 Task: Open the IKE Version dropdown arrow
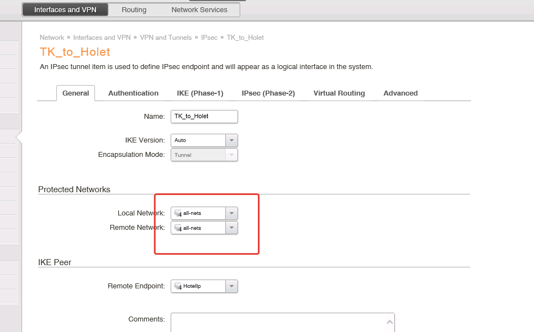pyautogui.click(x=231, y=140)
